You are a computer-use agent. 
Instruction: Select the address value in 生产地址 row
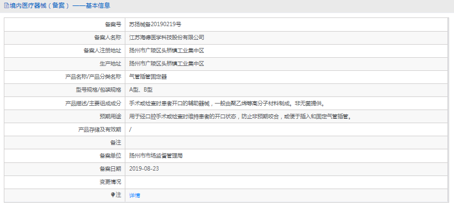pos(167,64)
